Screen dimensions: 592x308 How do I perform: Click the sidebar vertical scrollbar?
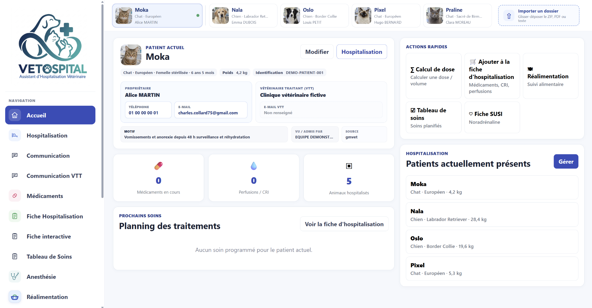pyautogui.click(x=102, y=101)
